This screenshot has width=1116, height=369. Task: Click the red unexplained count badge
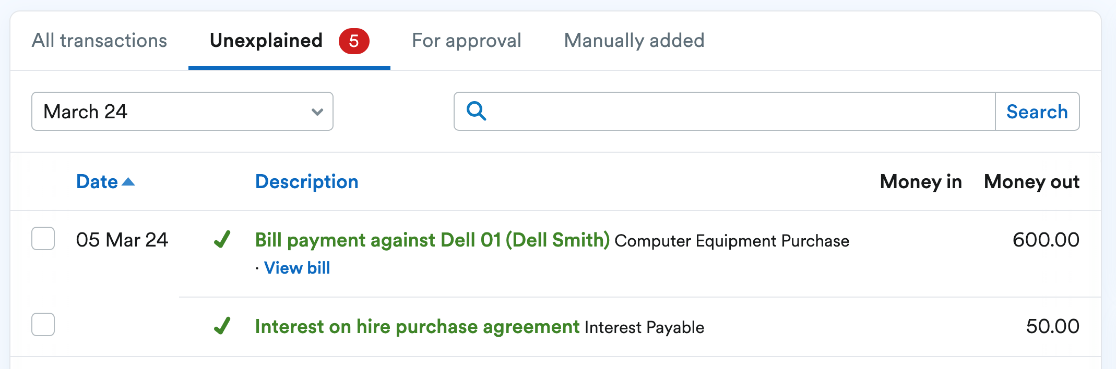tap(353, 40)
